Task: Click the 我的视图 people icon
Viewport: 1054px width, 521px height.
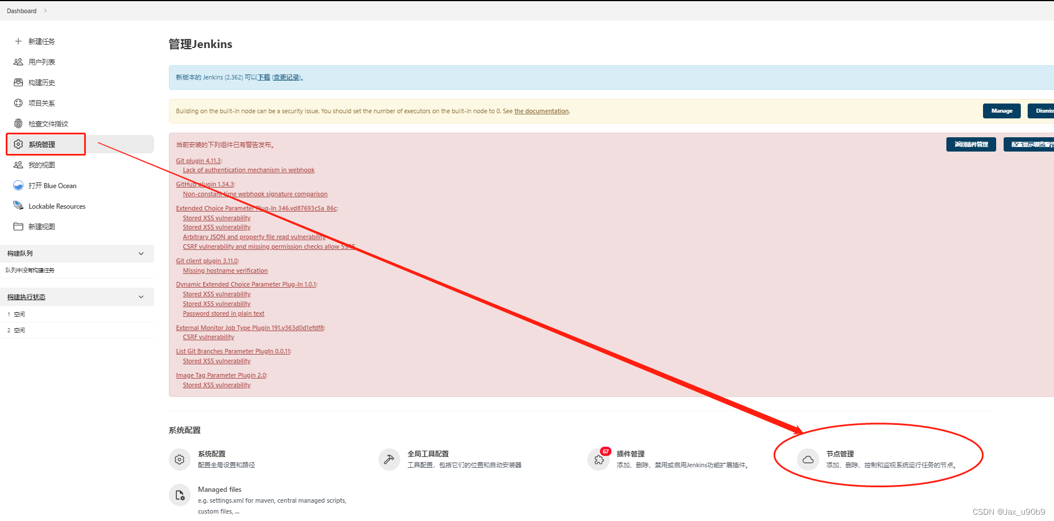Action: [x=18, y=165]
